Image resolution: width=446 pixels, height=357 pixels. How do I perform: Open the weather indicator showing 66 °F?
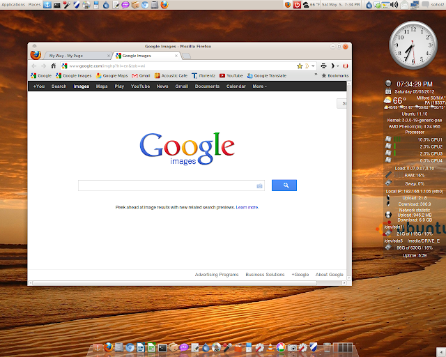(312, 5)
